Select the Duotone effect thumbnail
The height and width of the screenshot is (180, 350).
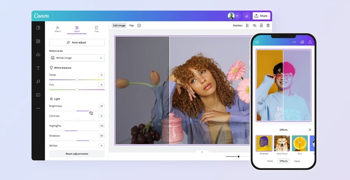click(x=264, y=143)
